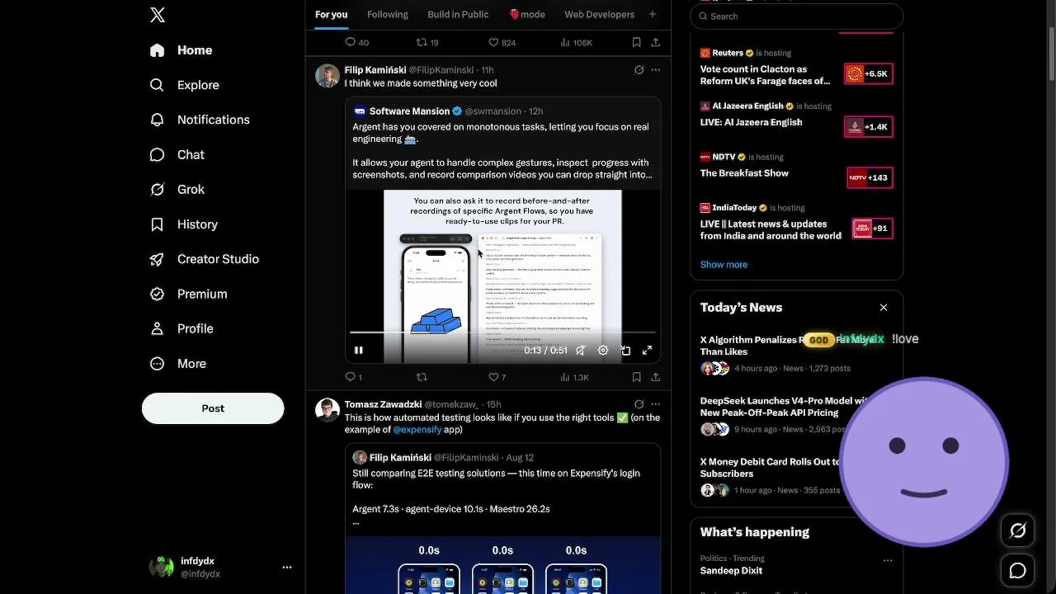The image size is (1056, 594).
Task: Open Filip Kamiński's profile avatar at 11h post
Action: 328,76
